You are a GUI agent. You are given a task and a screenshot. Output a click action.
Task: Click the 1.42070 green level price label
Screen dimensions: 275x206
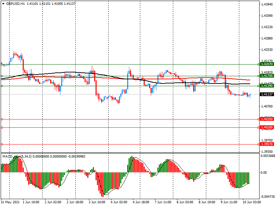coord(267,64)
